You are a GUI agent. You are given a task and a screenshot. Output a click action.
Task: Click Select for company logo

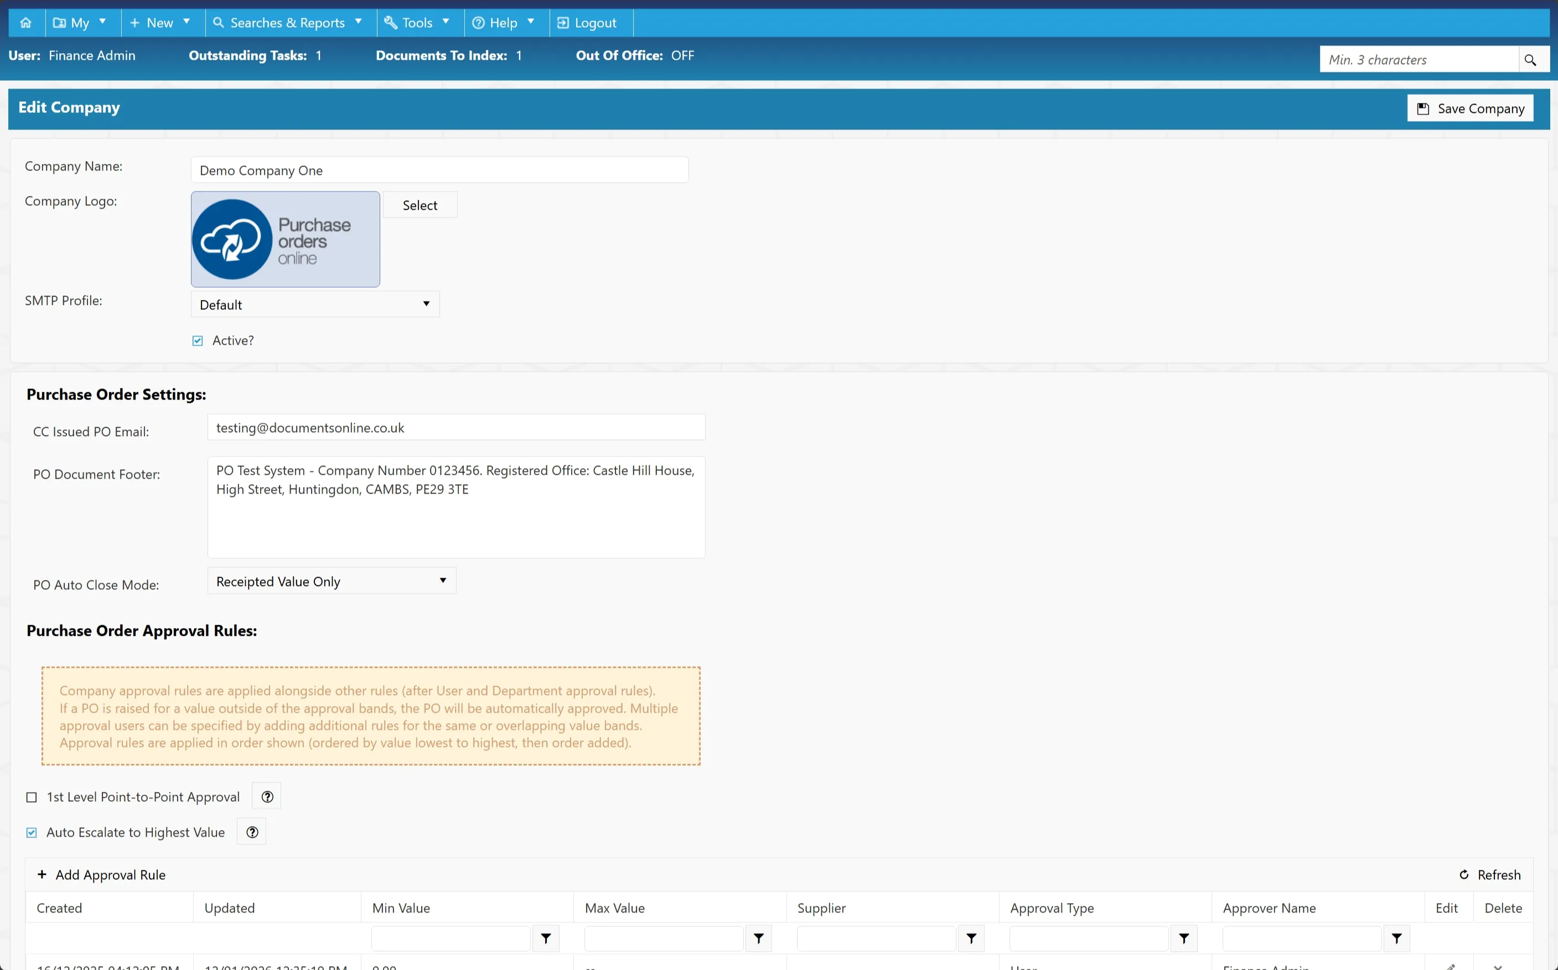(x=420, y=205)
